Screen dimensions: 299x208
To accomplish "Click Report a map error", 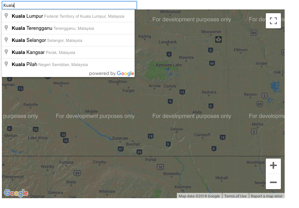I will pos(267,196).
